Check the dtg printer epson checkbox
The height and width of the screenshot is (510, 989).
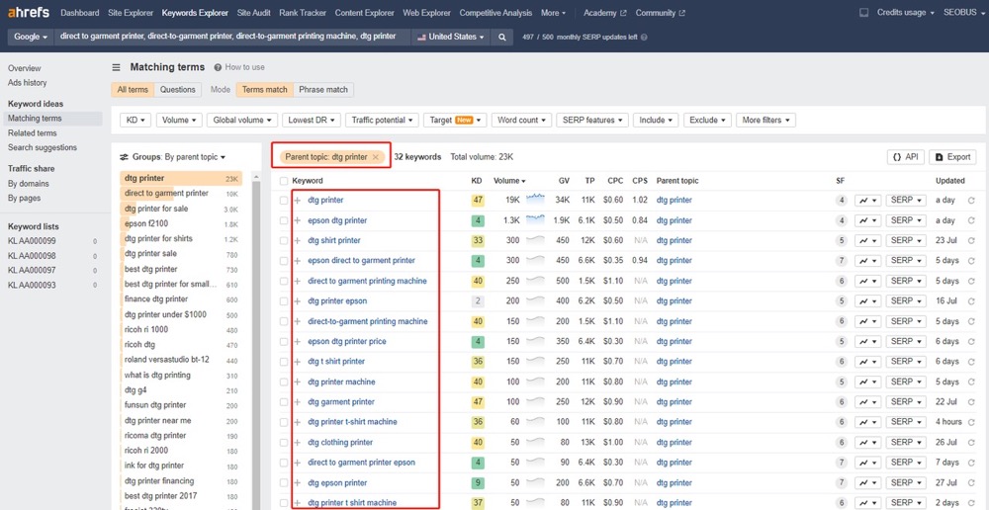pos(284,301)
